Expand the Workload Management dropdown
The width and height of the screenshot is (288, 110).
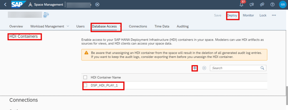68,26
